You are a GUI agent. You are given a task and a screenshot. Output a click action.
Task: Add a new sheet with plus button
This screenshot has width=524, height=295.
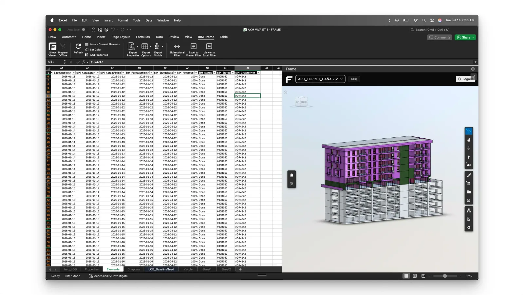240,269
